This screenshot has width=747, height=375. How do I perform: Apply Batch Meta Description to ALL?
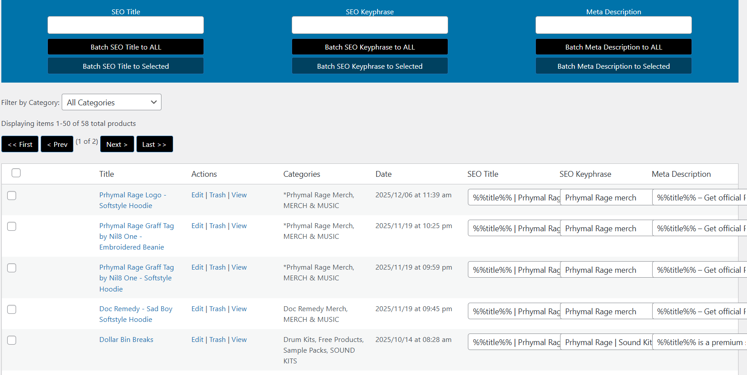pyautogui.click(x=614, y=47)
